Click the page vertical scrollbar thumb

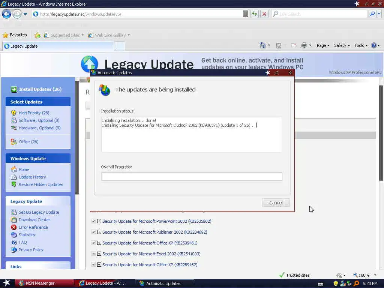tap(381, 133)
